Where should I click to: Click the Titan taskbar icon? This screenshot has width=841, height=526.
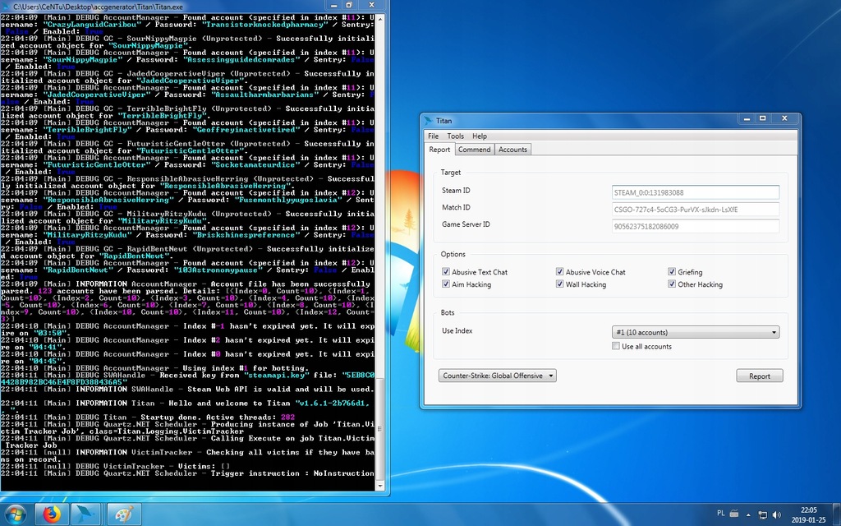coord(87,514)
